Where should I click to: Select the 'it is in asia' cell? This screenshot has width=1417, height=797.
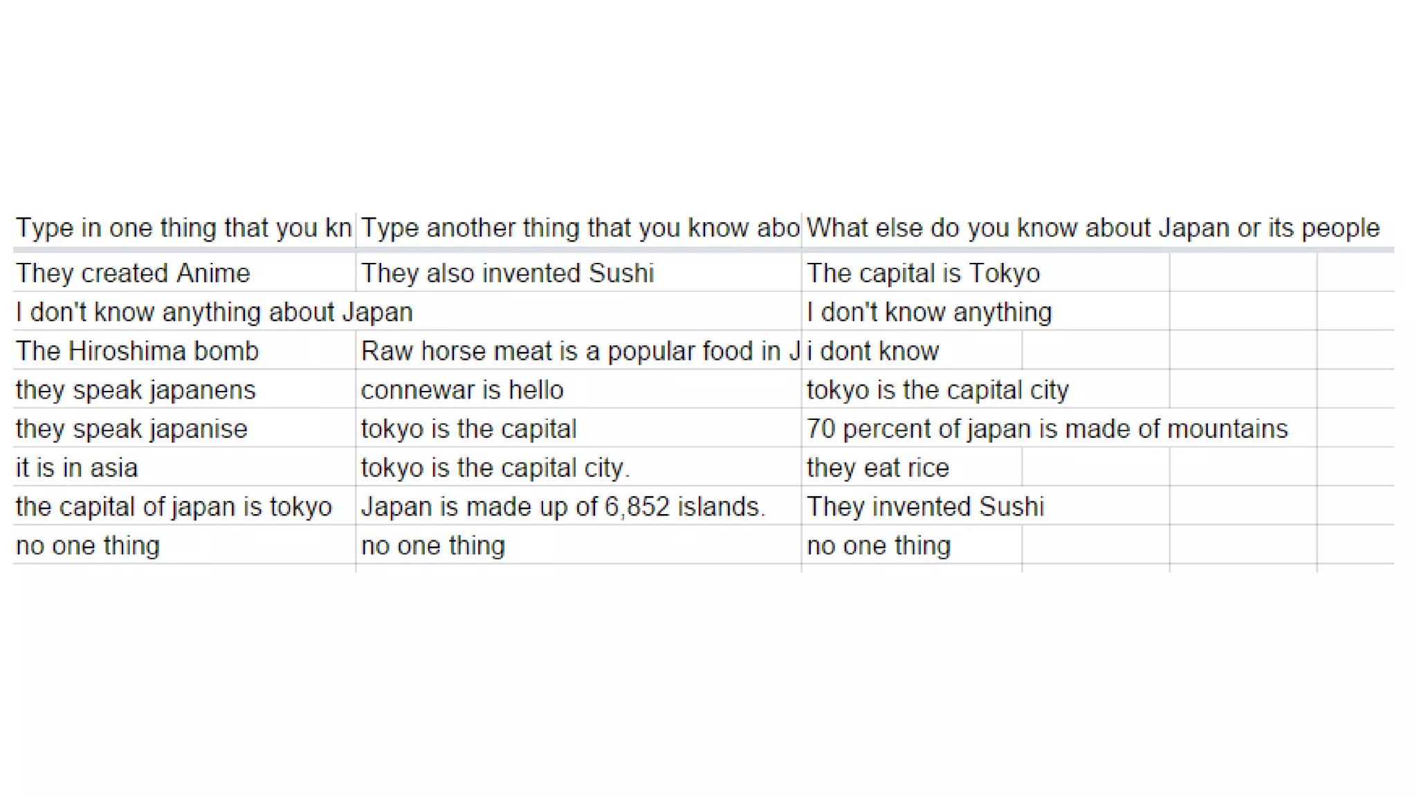pyautogui.click(x=184, y=468)
